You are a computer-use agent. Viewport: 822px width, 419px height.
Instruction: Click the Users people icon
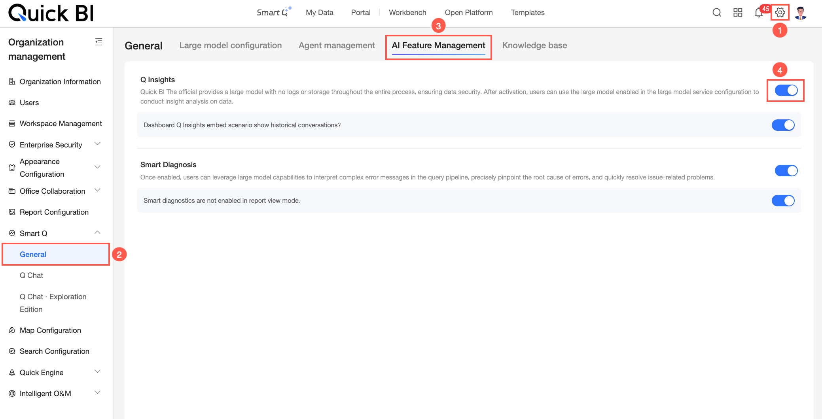(12, 102)
